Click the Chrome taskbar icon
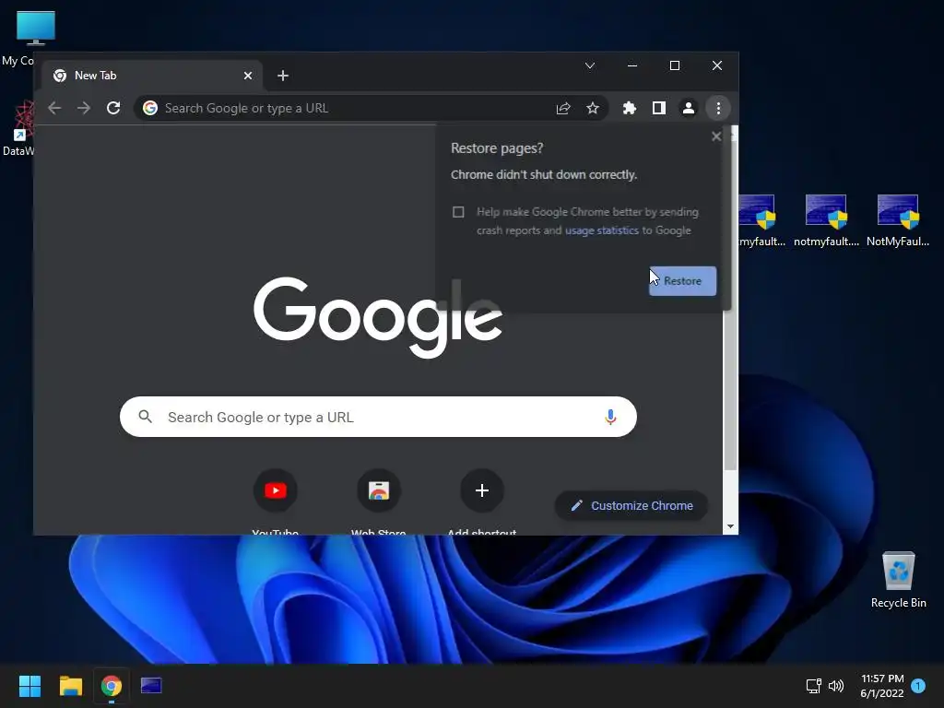The image size is (944, 708). (x=111, y=686)
